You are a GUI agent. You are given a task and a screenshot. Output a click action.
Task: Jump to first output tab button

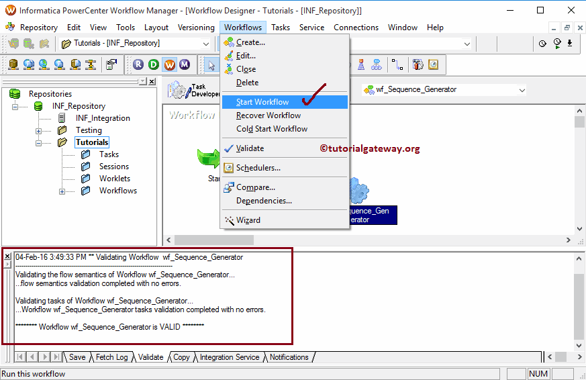coord(20,357)
